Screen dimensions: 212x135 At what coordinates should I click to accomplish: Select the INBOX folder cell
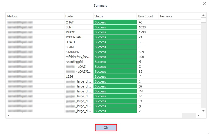[79, 32]
